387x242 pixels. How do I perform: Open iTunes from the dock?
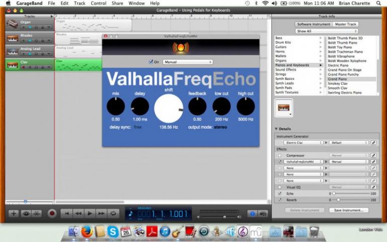165,232
